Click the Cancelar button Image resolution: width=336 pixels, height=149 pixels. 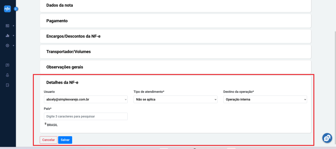point(49,140)
